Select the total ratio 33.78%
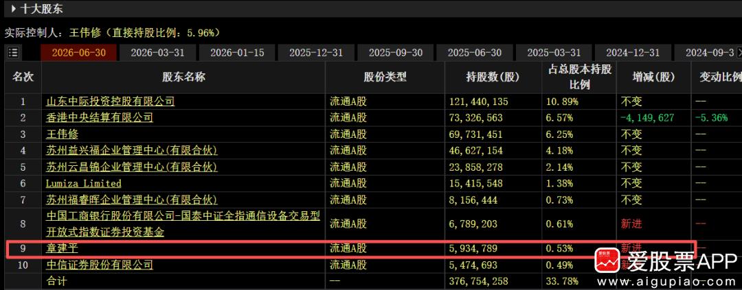 562,282
